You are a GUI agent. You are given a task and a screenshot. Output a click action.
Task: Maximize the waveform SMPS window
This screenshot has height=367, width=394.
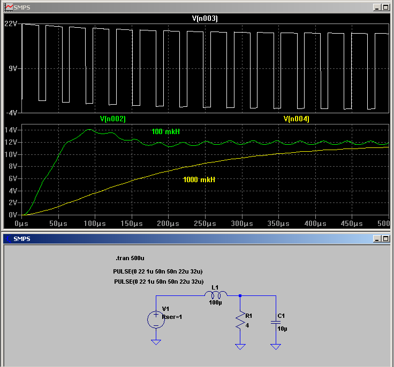[385, 7]
